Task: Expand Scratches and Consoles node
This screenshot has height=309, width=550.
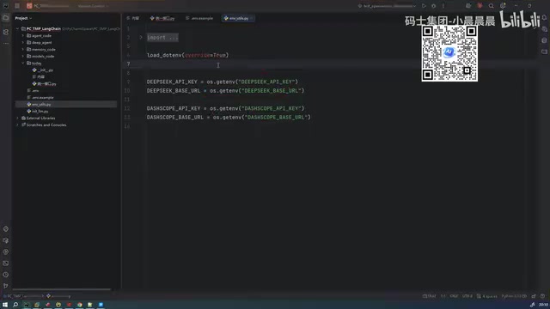Action: point(17,124)
